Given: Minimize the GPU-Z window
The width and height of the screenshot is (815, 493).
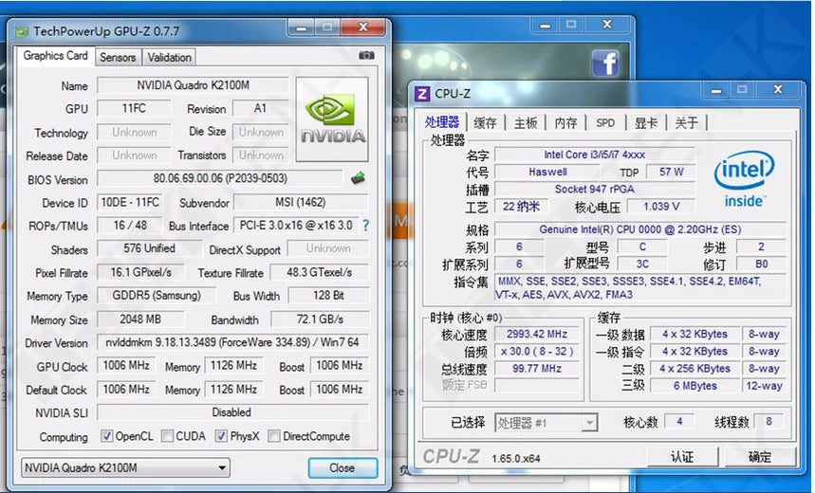Looking at the screenshot, I should pos(302,27).
